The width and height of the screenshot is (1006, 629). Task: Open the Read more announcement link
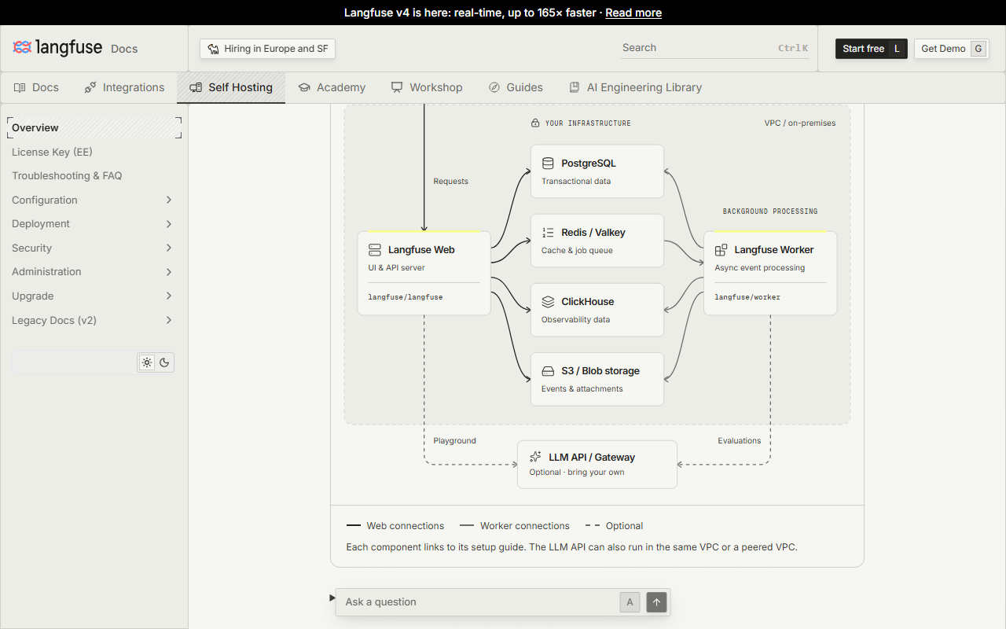(x=633, y=13)
